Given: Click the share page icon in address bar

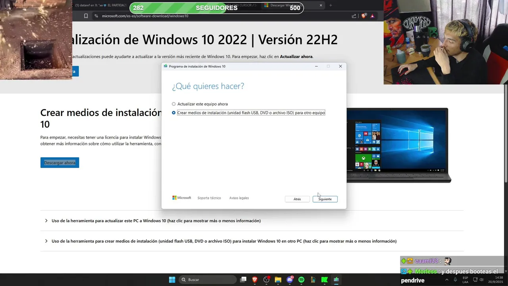Looking at the screenshot, I should pyautogui.click(x=354, y=16).
